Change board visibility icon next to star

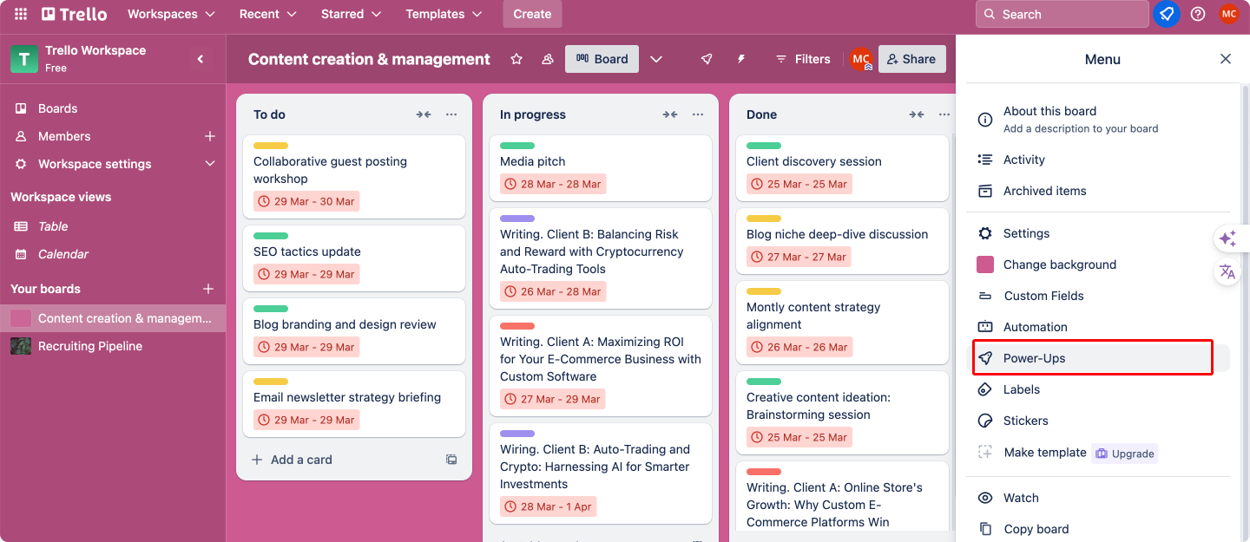547,59
